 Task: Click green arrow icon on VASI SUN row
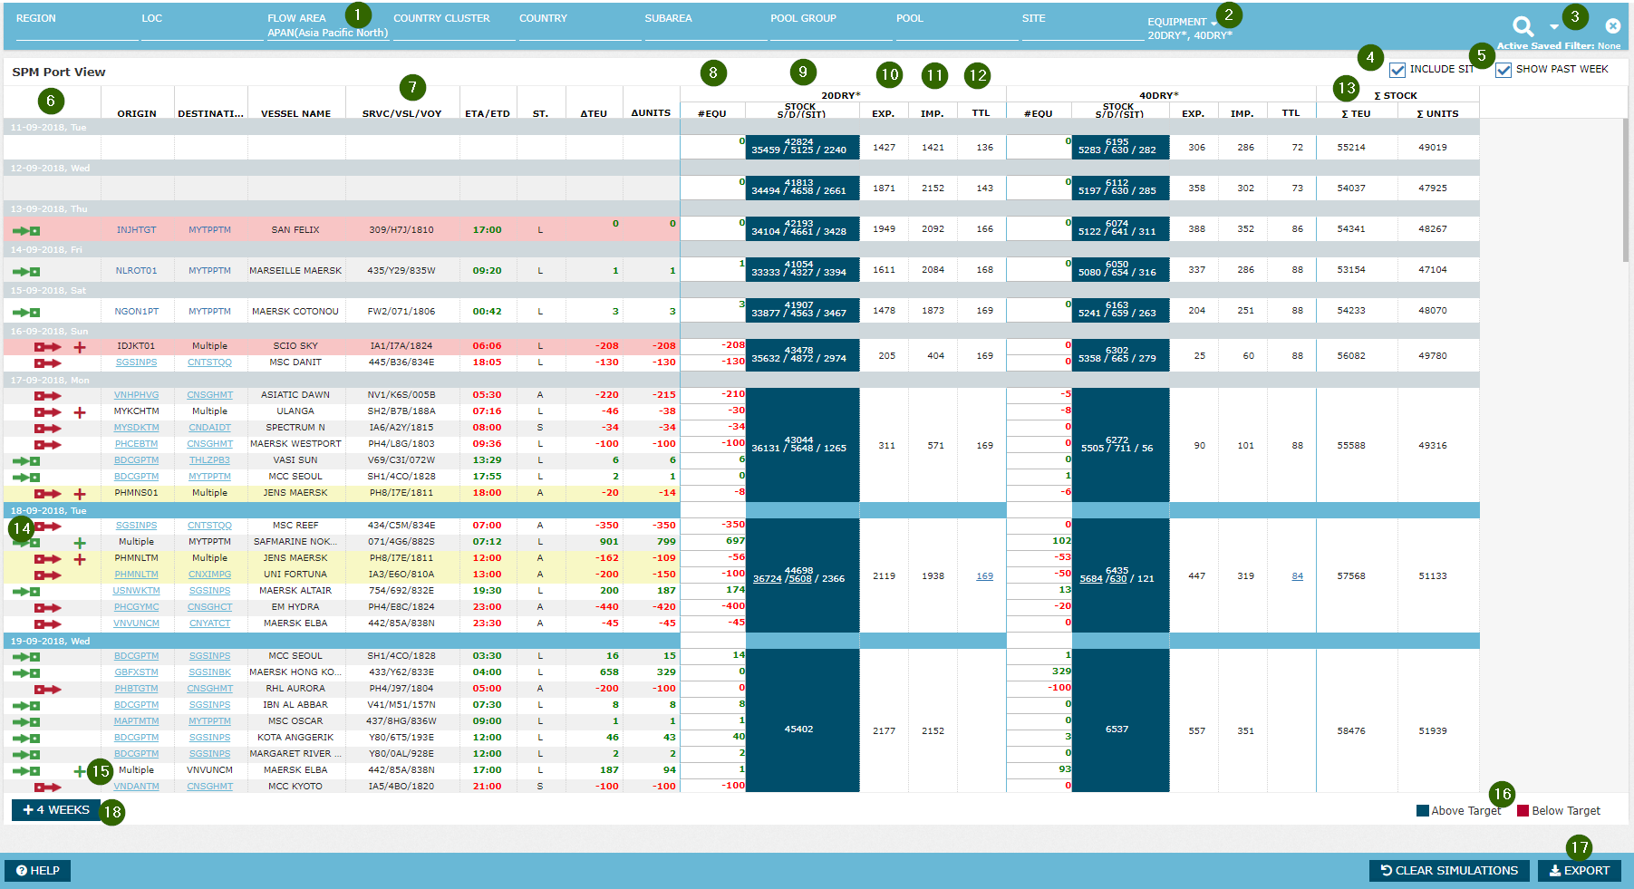(x=26, y=461)
